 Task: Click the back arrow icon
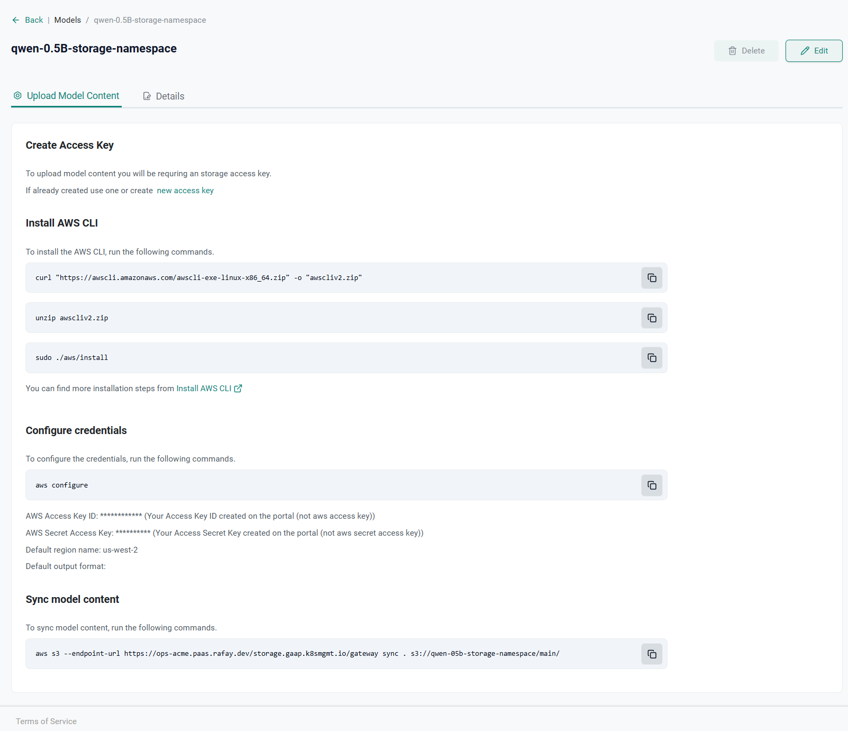[x=16, y=20]
